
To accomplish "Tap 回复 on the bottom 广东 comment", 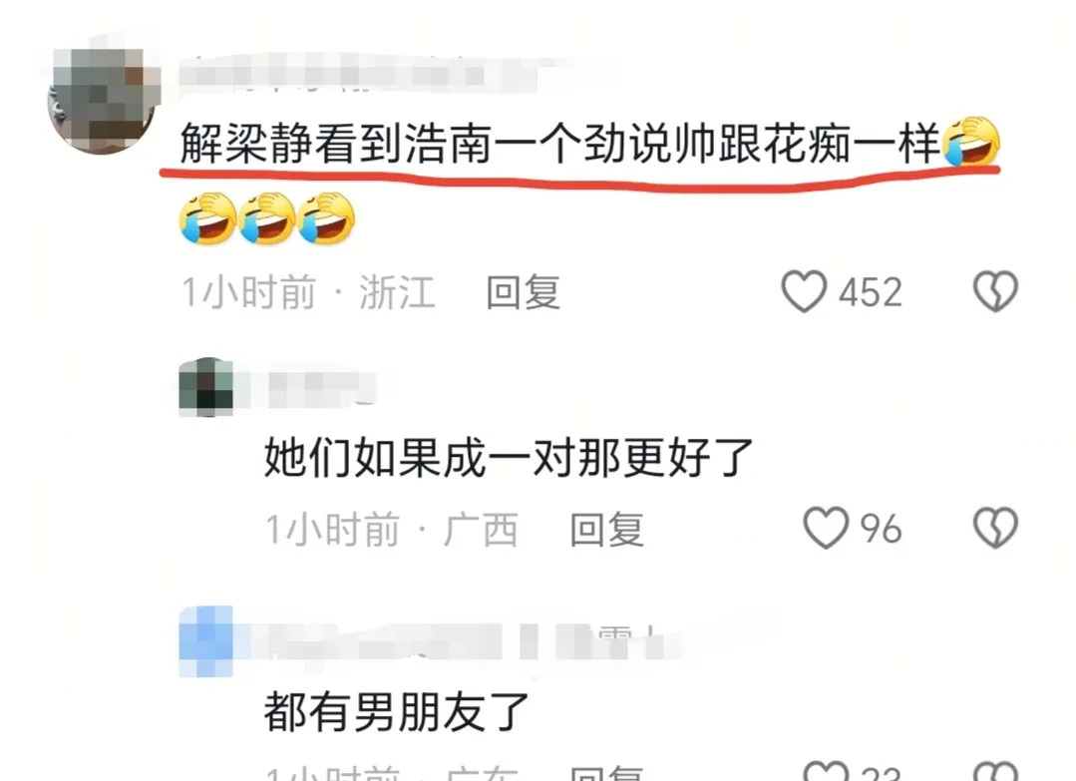I will coord(607,773).
